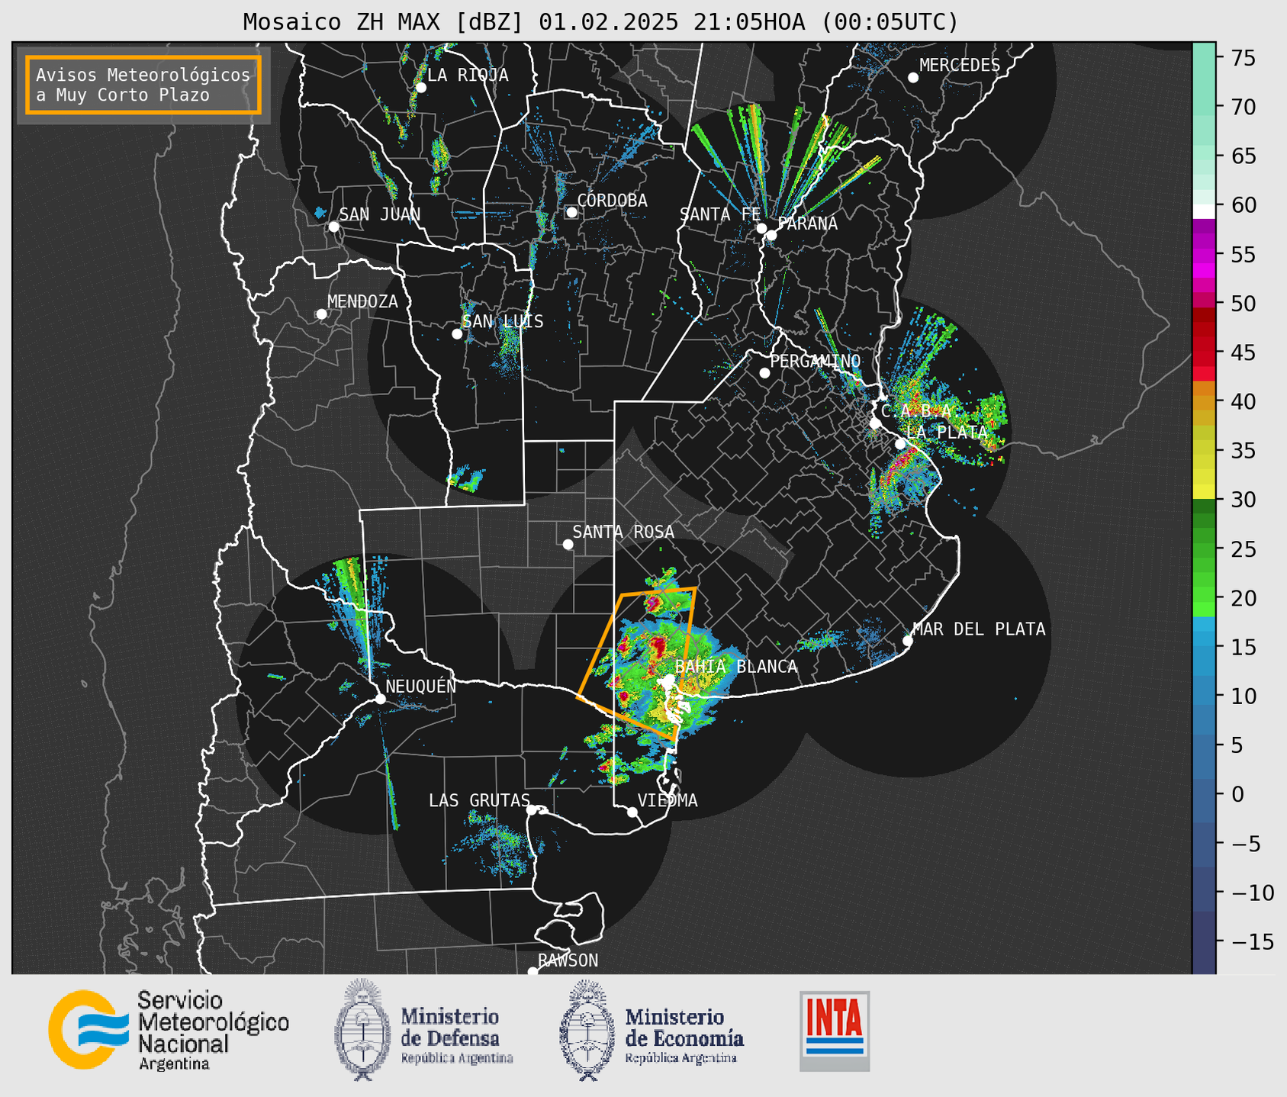
Task: Click the Córdoba city marker dot
Action: (x=571, y=212)
